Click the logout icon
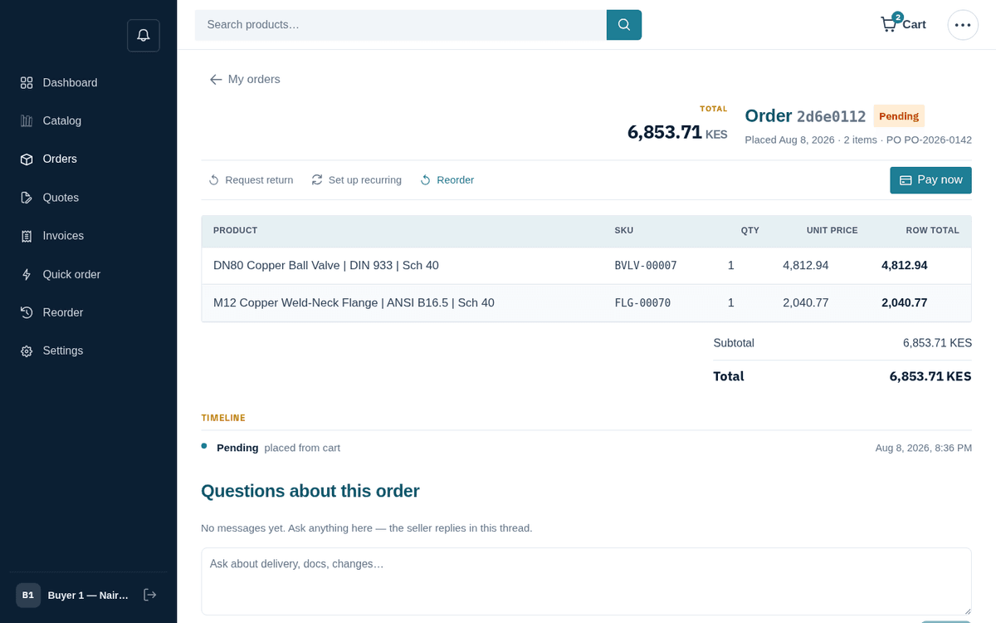 coord(150,595)
